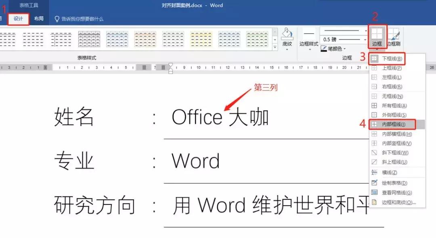Screen dimensions: 436x238
Task: Click the 查看网格线 grid icon
Action: [x=374, y=192]
